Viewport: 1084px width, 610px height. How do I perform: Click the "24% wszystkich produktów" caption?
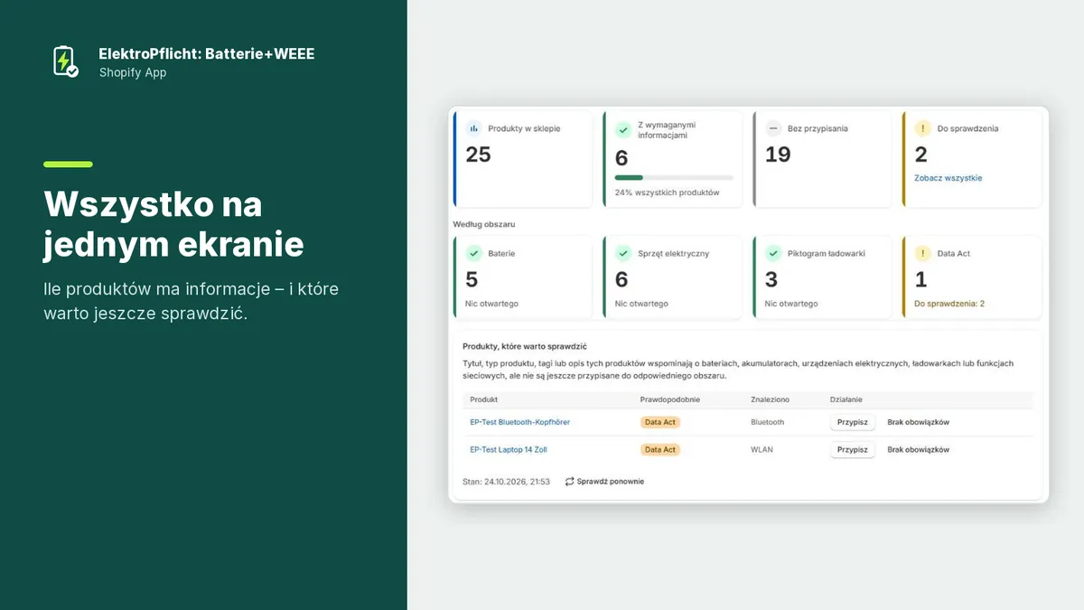tap(667, 192)
